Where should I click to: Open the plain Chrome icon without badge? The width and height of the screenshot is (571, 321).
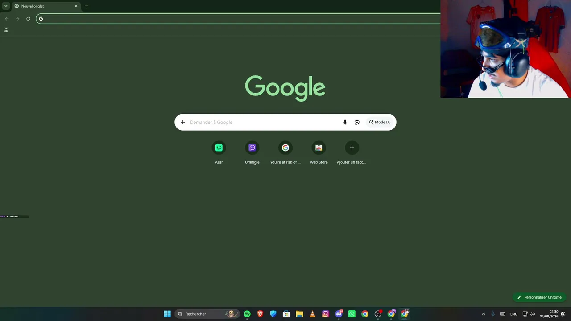click(365, 314)
